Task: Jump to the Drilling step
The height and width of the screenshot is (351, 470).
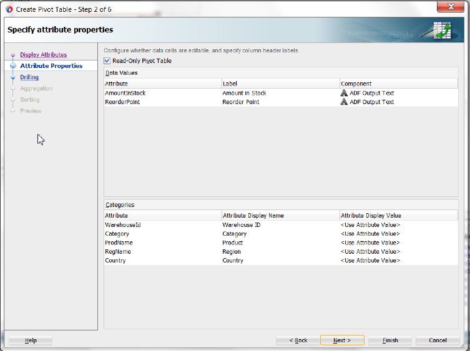Action: 29,77
